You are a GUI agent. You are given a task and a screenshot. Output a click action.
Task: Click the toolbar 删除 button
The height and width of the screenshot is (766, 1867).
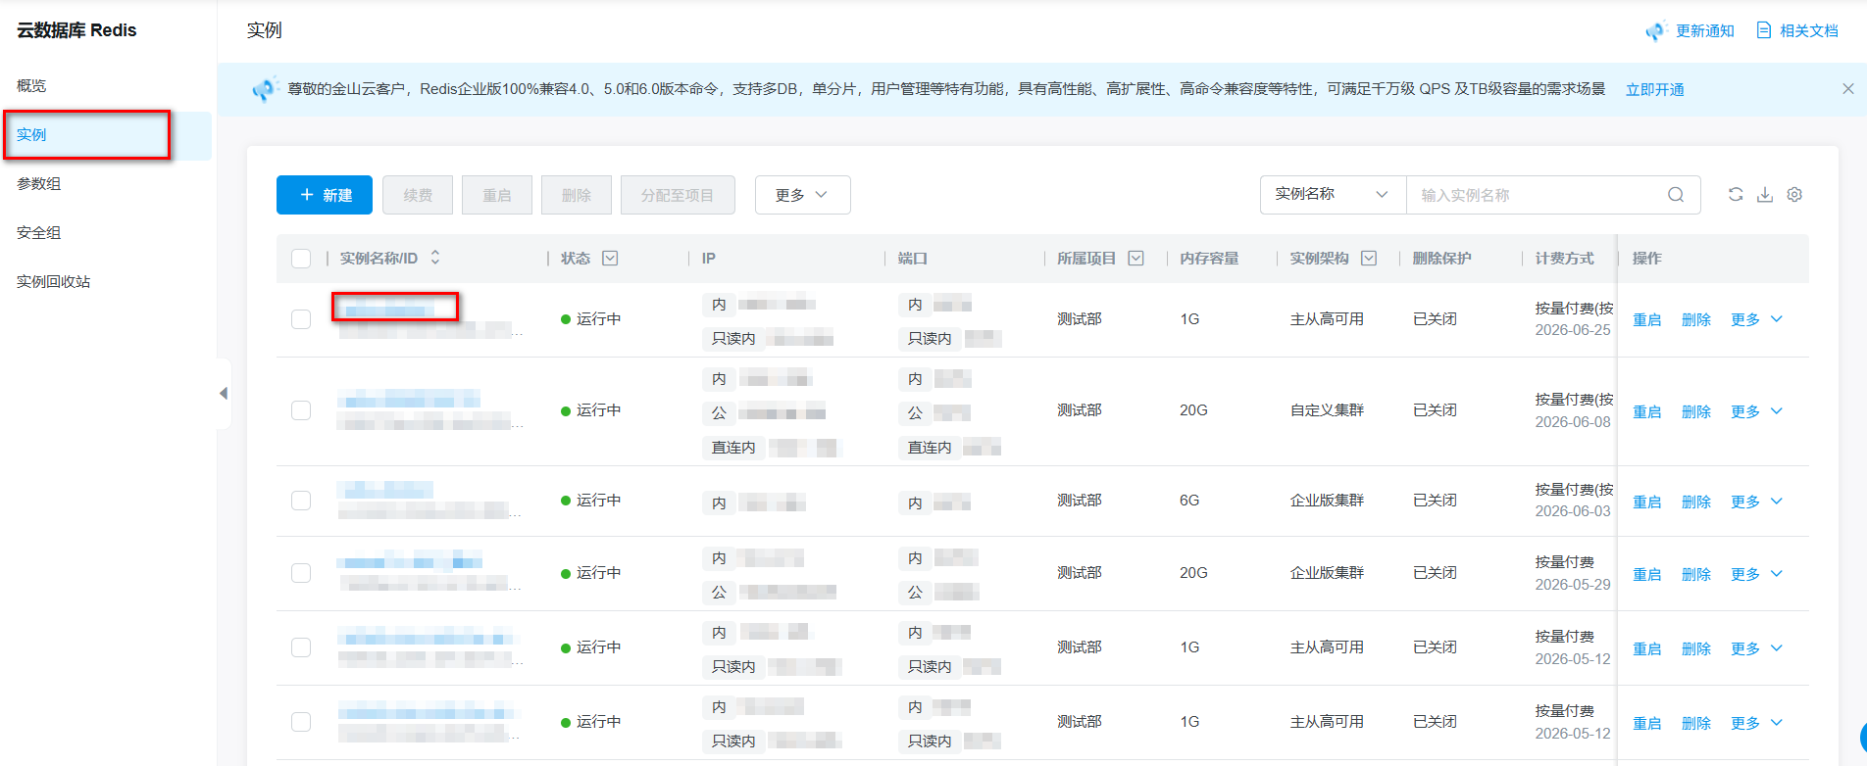pos(577,195)
